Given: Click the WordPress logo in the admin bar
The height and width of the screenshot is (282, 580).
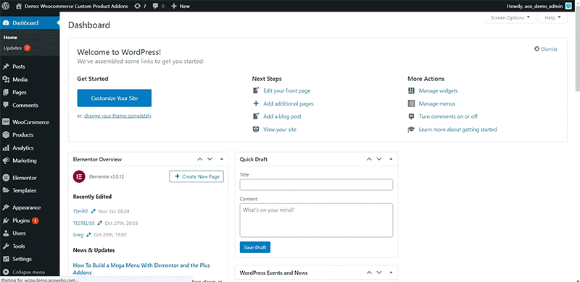Looking at the screenshot, I should [7, 6].
